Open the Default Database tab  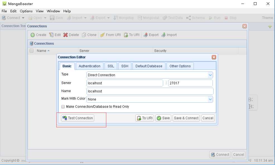click(149, 66)
